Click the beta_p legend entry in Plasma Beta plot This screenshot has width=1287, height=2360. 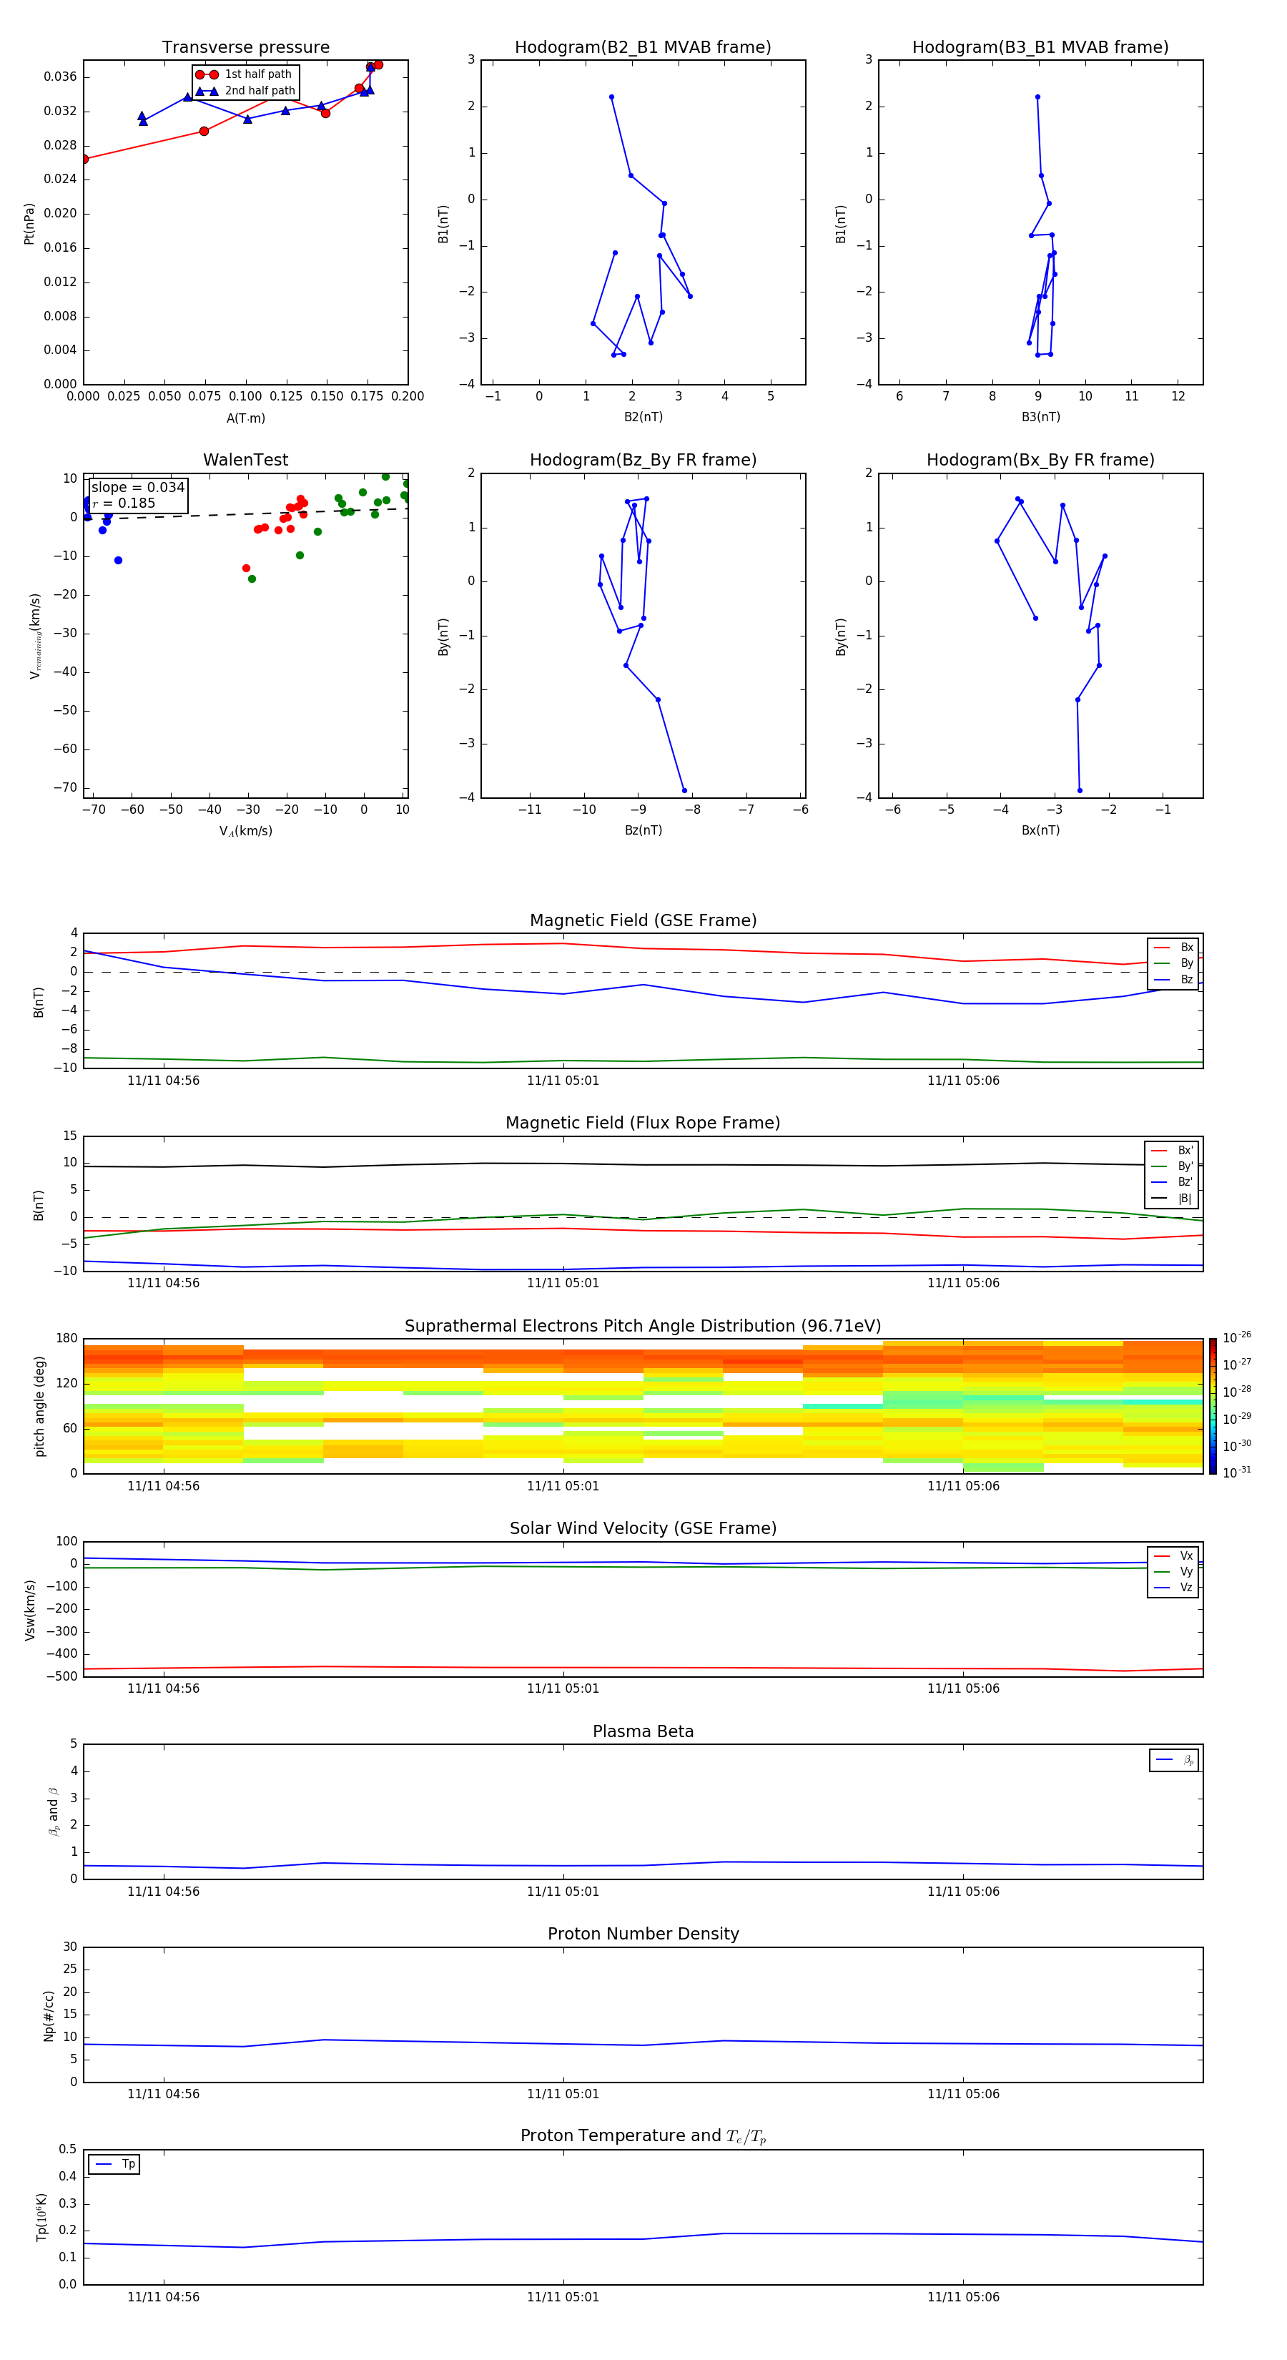(x=1174, y=1760)
